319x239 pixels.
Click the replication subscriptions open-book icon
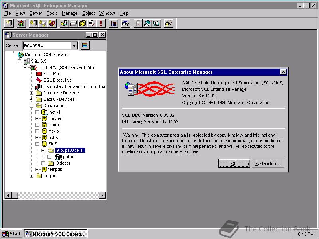(x=156, y=24)
